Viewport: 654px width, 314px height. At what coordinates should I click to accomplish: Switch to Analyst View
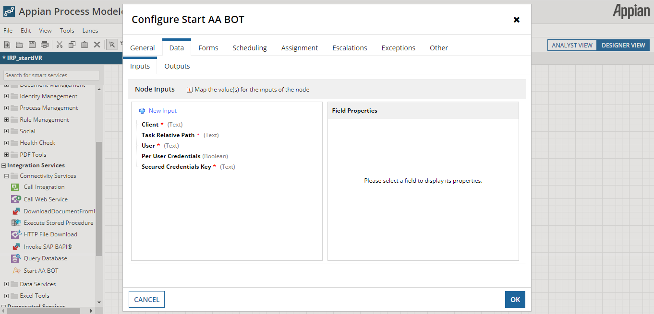click(572, 45)
